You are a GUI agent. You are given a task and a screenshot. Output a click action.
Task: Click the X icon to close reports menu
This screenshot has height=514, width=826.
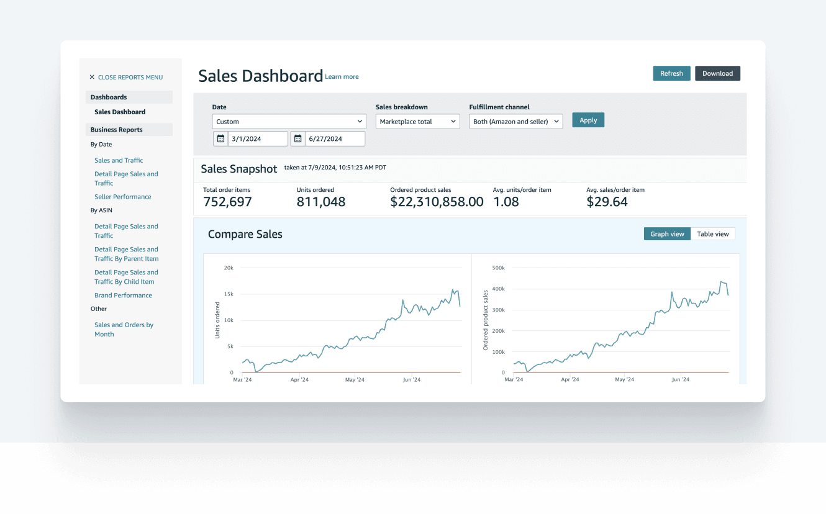click(92, 78)
